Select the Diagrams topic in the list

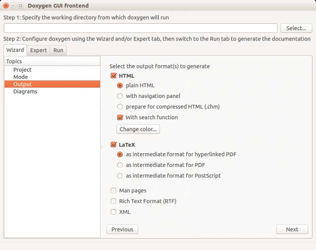click(25, 92)
